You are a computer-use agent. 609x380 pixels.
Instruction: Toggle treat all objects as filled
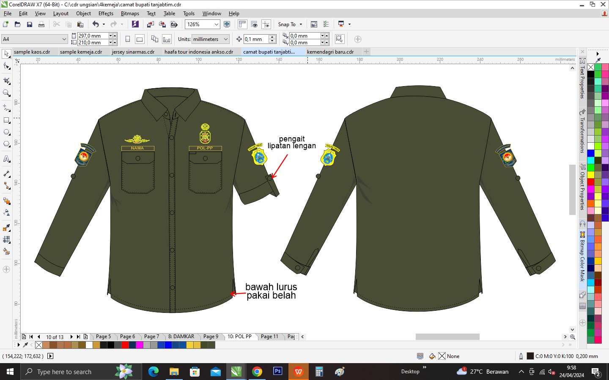(x=339, y=39)
